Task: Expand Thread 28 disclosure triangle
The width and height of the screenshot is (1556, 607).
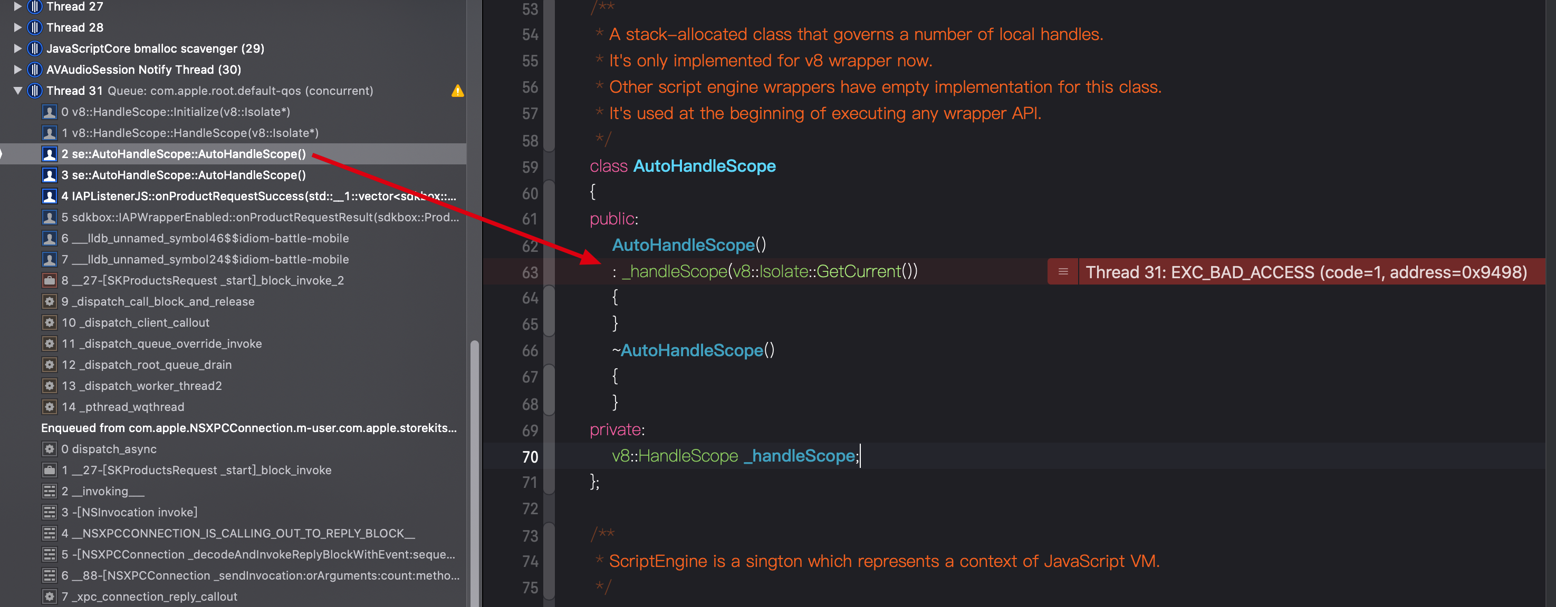Action: coord(17,28)
